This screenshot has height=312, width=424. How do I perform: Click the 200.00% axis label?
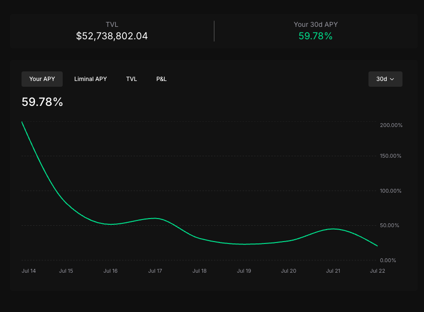tap(391, 125)
